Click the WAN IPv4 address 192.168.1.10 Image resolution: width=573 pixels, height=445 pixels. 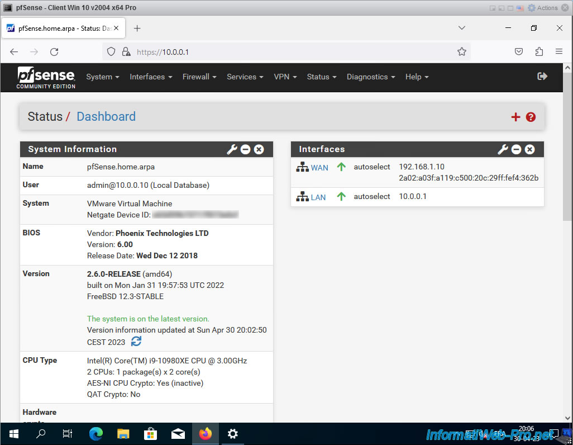point(422,167)
